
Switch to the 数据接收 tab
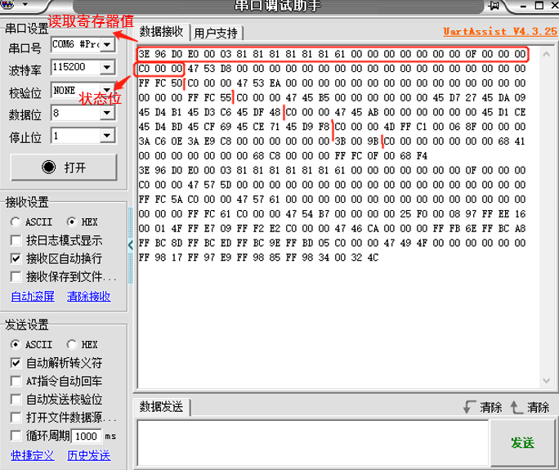[162, 32]
